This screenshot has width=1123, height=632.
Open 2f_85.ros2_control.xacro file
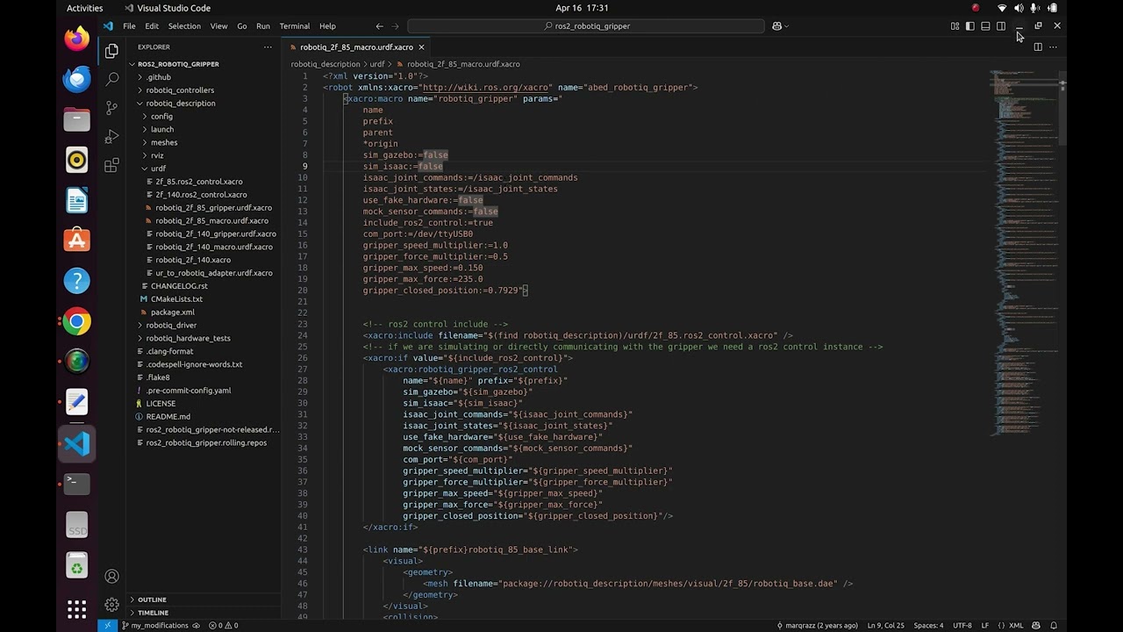pyautogui.click(x=199, y=182)
